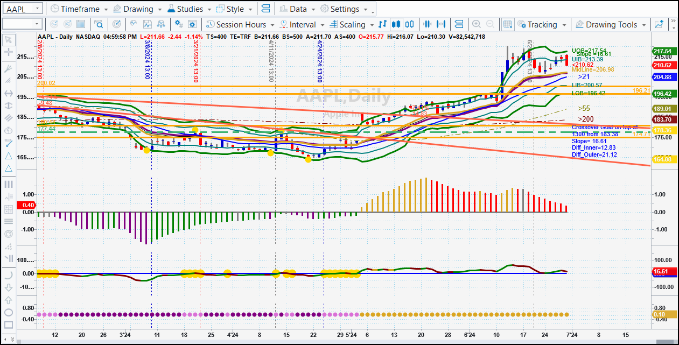Select the arrow pointer tool in left sidebar

[8, 40]
